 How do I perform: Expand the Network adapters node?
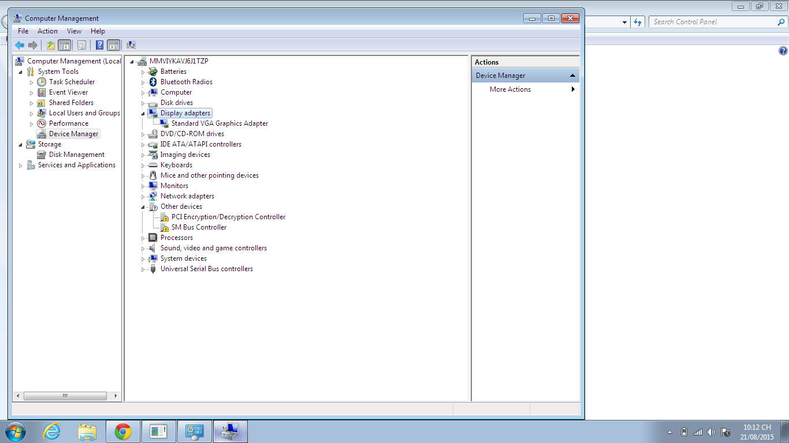click(x=143, y=196)
